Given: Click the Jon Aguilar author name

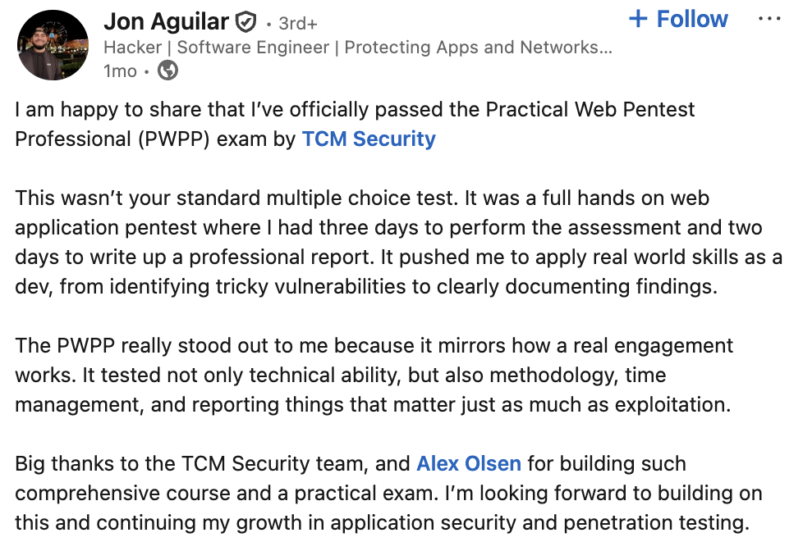Looking at the screenshot, I should pos(166,21).
